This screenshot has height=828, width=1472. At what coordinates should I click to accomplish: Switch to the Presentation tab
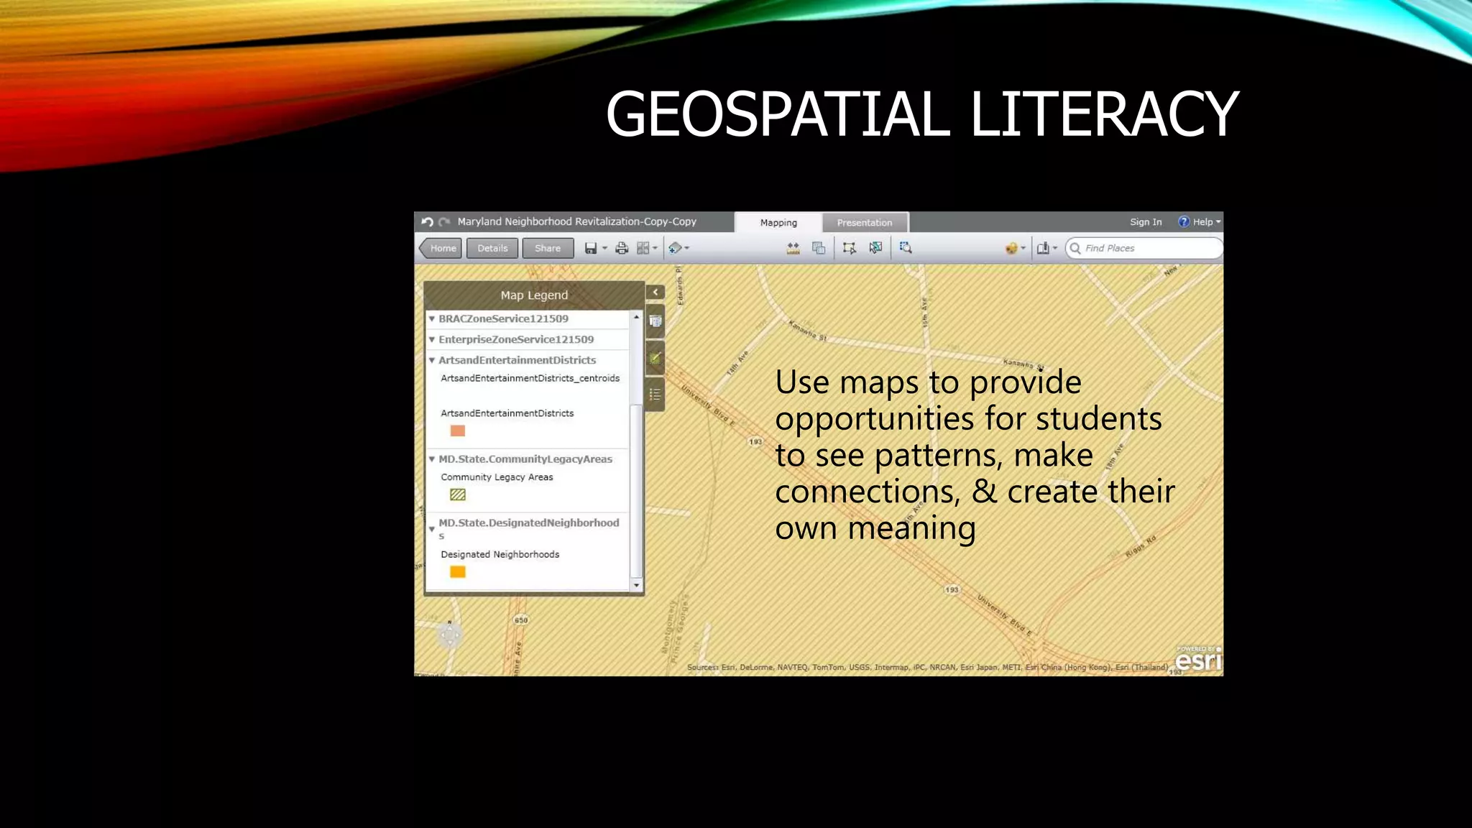864,223
